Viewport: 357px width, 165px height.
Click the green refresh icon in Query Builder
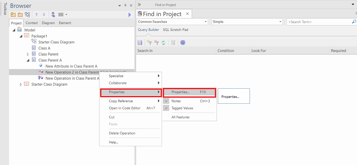[x=163, y=43]
